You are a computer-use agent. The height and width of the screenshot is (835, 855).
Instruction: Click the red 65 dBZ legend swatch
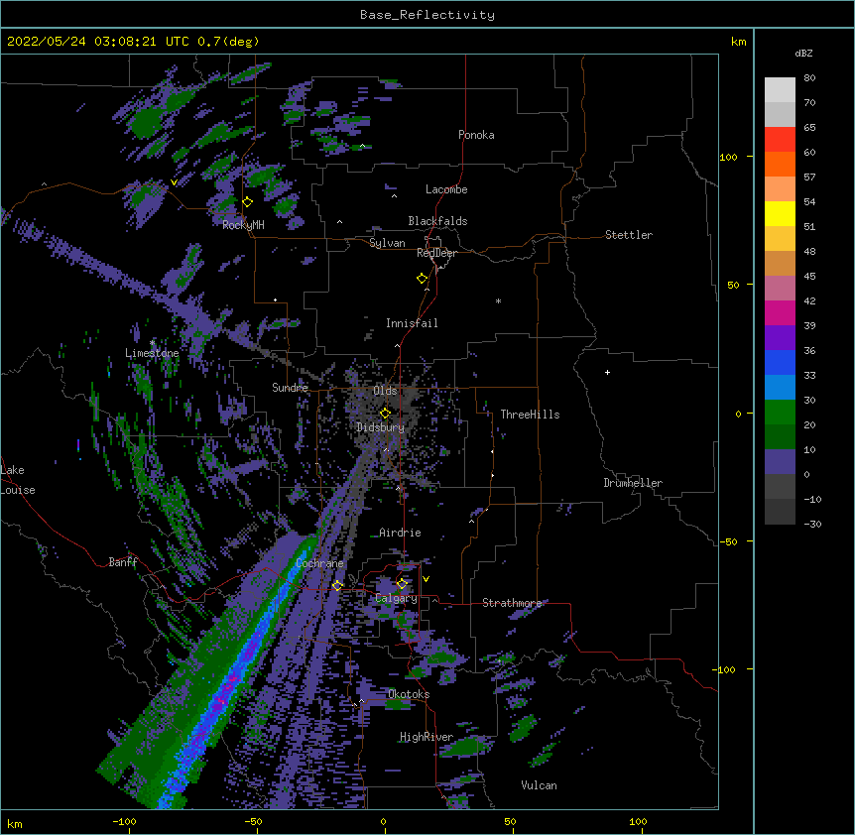[x=780, y=140]
